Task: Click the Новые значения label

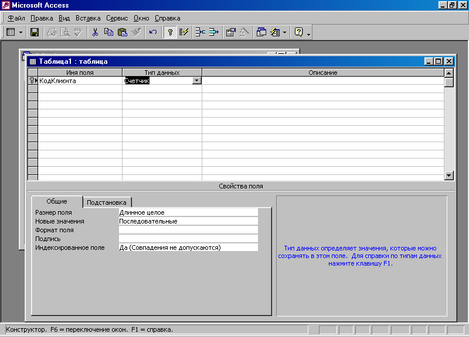Action: [x=60, y=221]
